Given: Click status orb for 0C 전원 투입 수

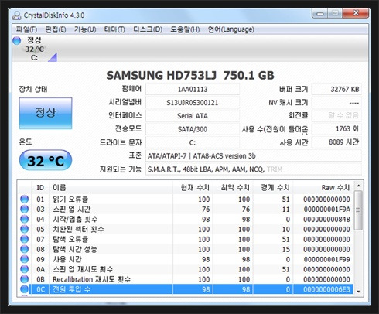Looking at the screenshot, I should (x=25, y=289).
